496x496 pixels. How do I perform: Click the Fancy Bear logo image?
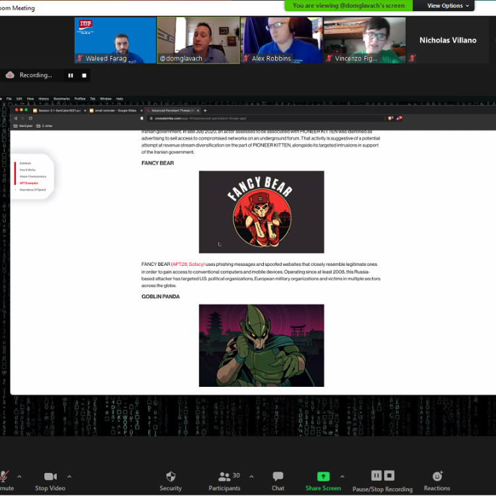click(x=261, y=212)
